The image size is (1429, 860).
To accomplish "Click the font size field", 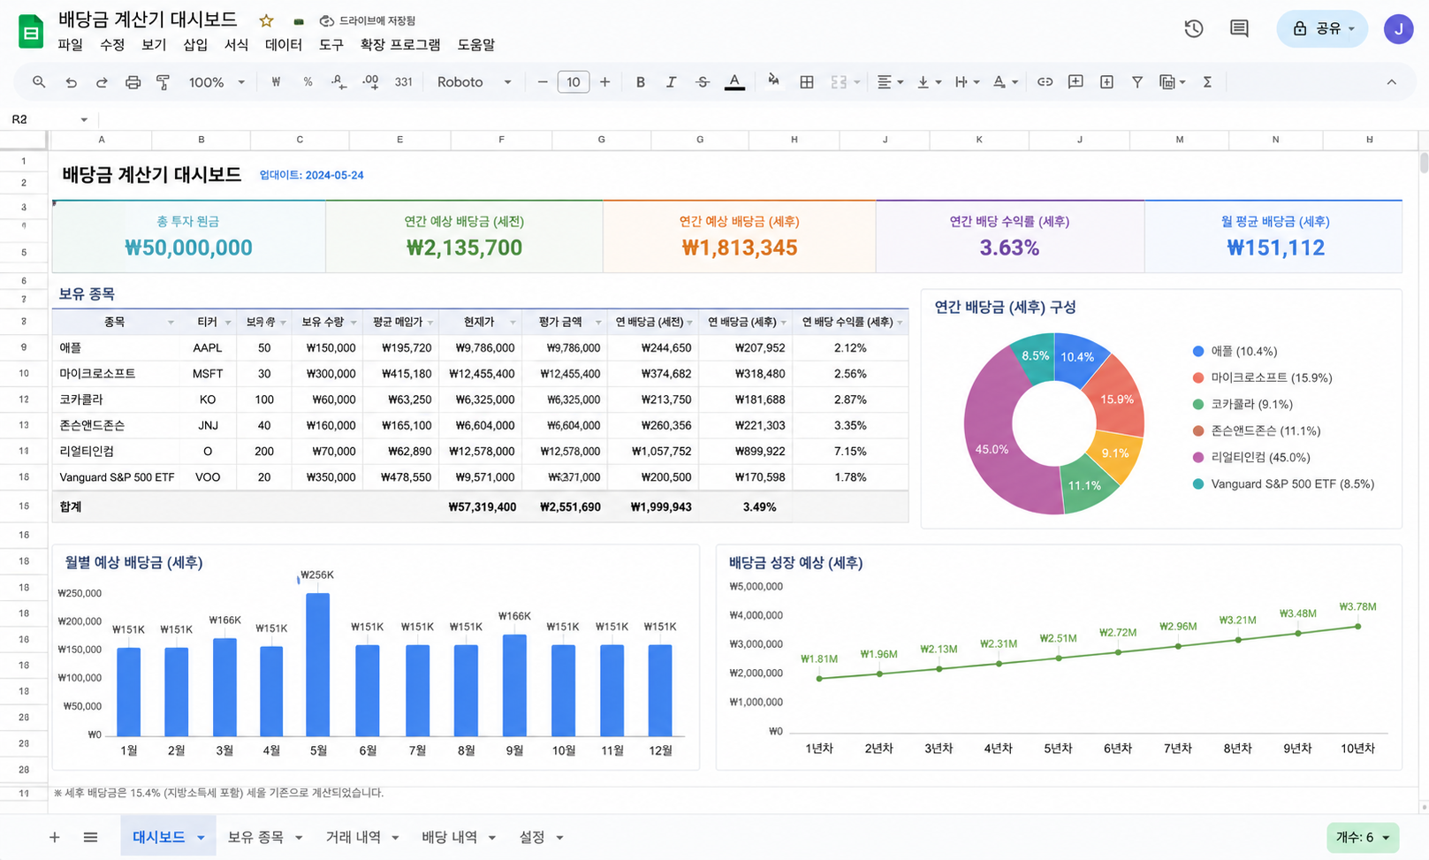I will coord(574,82).
